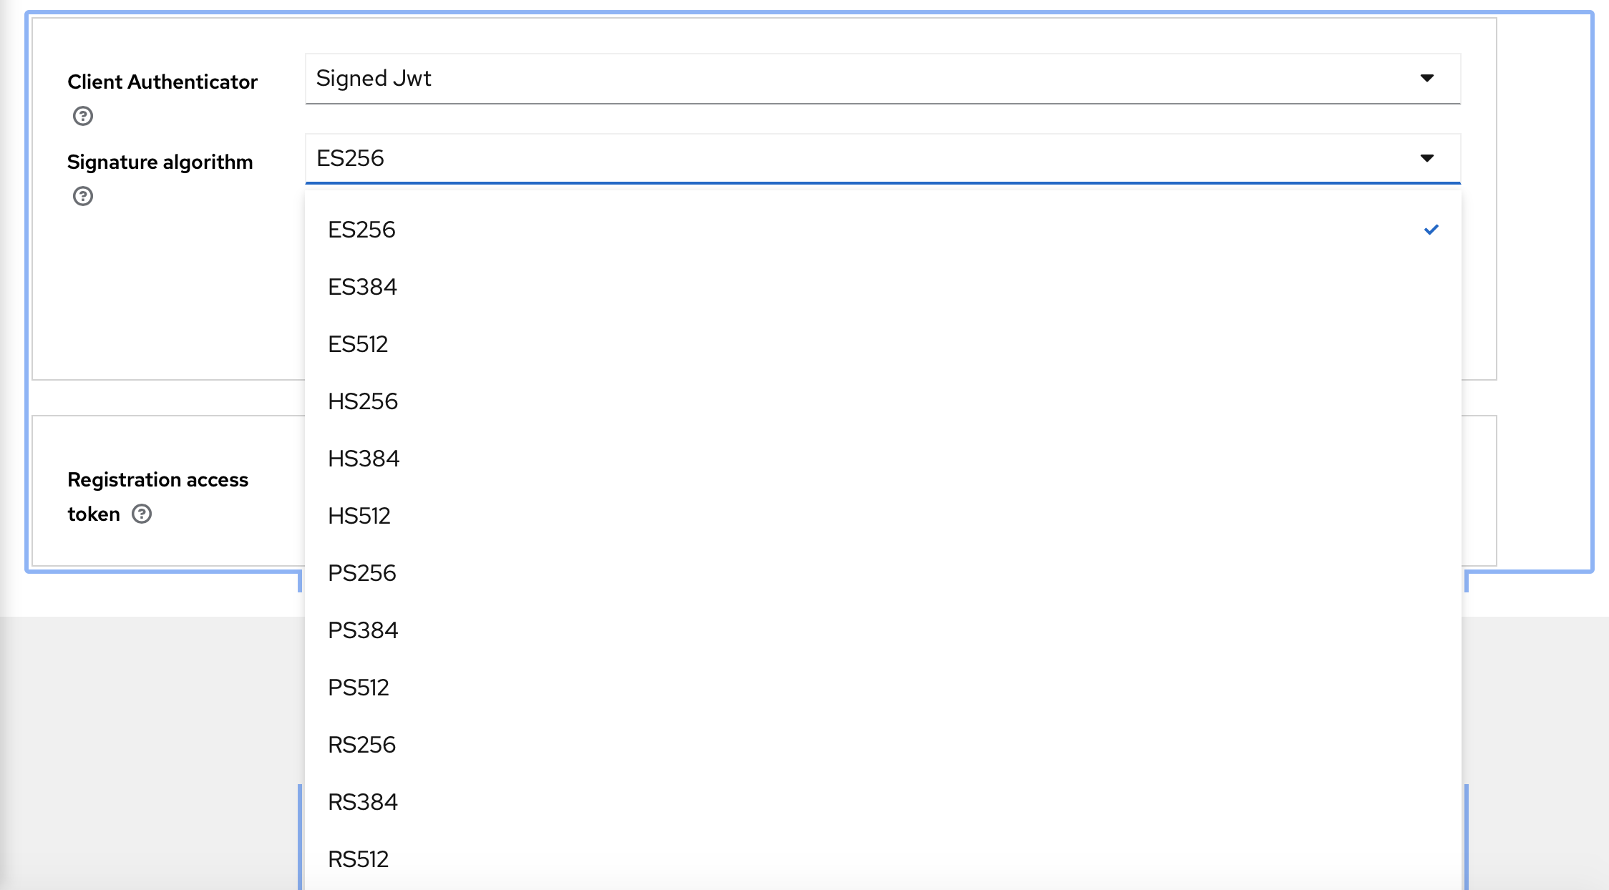
Task: Select RS256 signature algorithm
Action: click(x=883, y=745)
